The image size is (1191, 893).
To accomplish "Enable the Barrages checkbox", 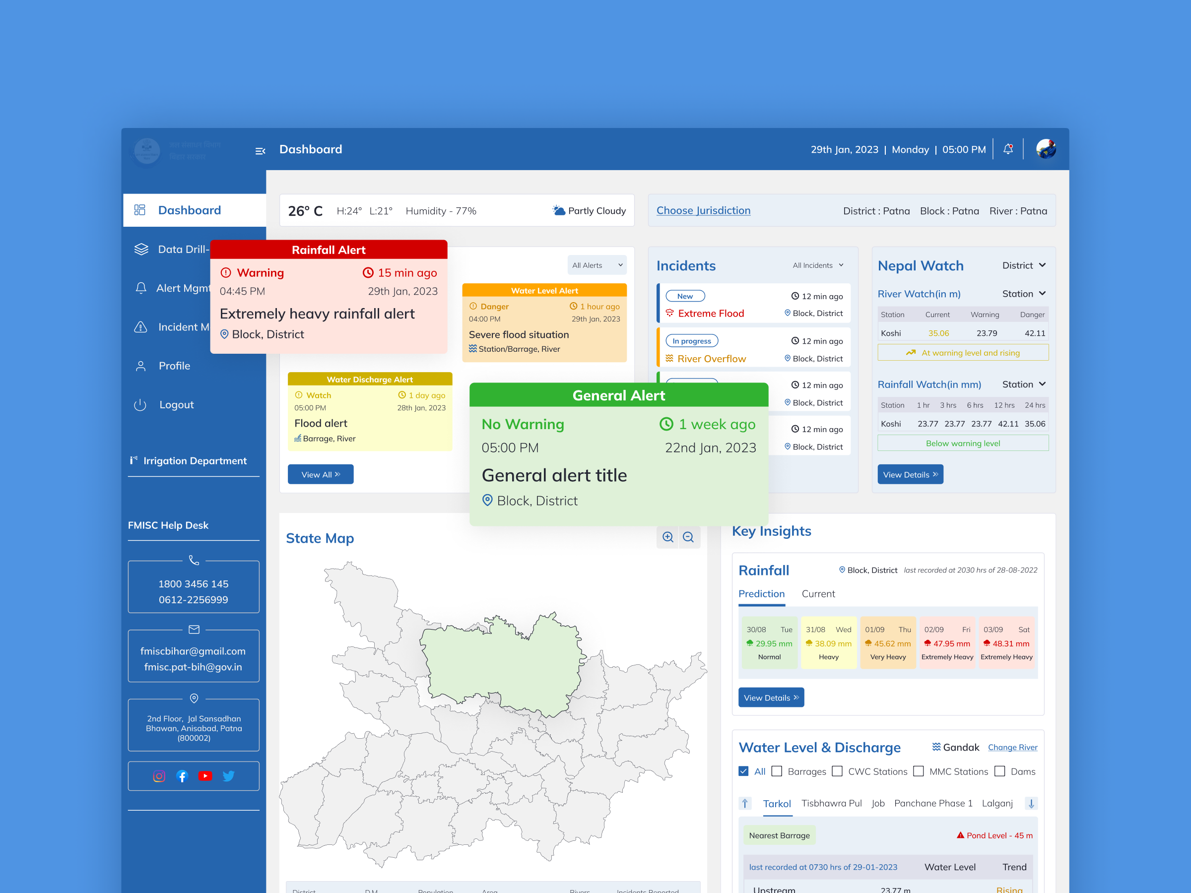I will (x=777, y=771).
